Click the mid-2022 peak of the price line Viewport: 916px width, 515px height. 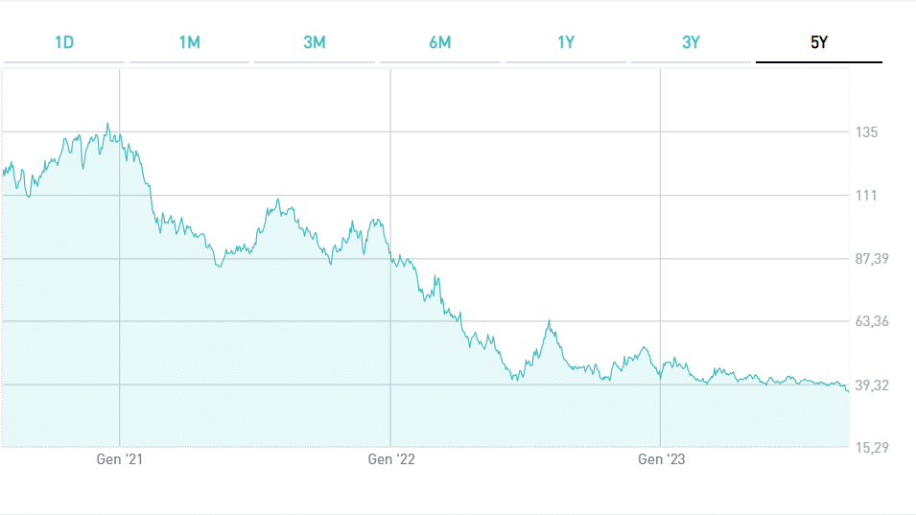(550, 321)
